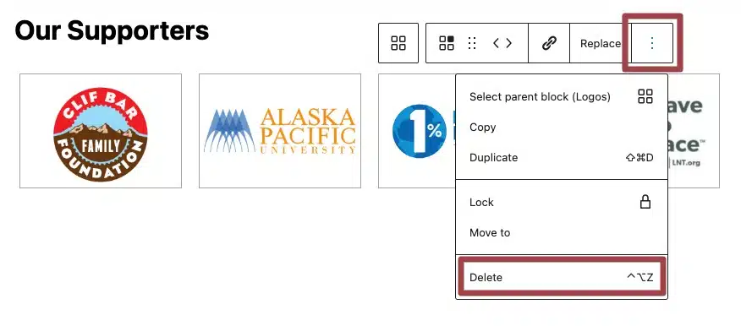Viewport: 741px width, 326px height.
Task: Click the Replace button in the toolbar
Action: point(601,43)
